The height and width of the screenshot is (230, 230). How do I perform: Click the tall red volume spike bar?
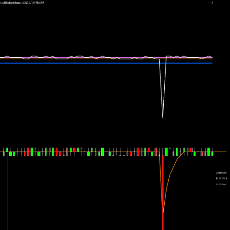(163, 192)
